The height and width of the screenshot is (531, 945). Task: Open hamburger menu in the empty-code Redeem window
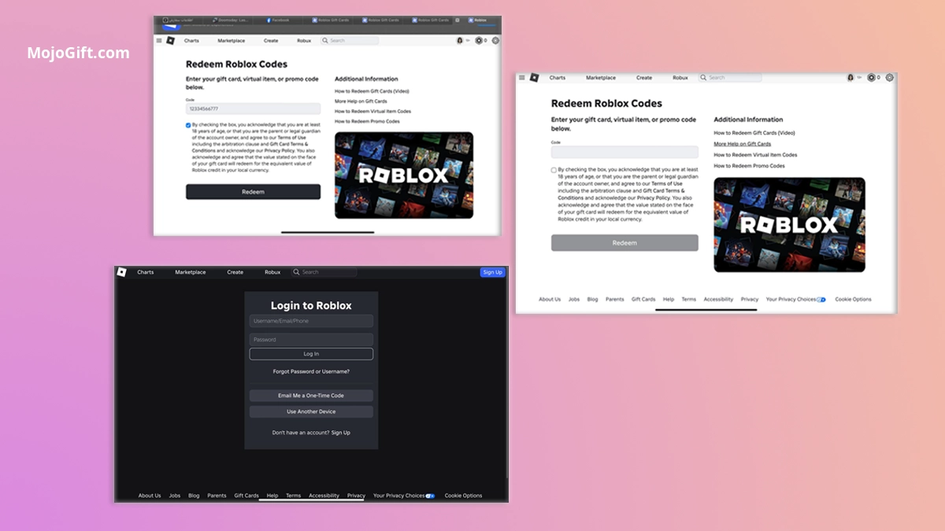click(522, 78)
